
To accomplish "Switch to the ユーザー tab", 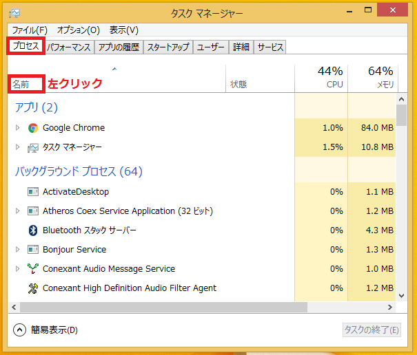I will 211,47.
